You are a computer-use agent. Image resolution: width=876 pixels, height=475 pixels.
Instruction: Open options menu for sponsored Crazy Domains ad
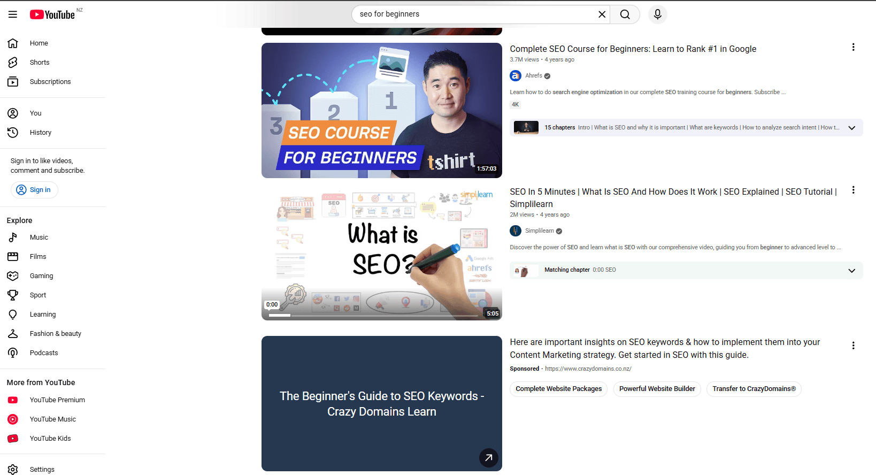pyautogui.click(x=853, y=346)
